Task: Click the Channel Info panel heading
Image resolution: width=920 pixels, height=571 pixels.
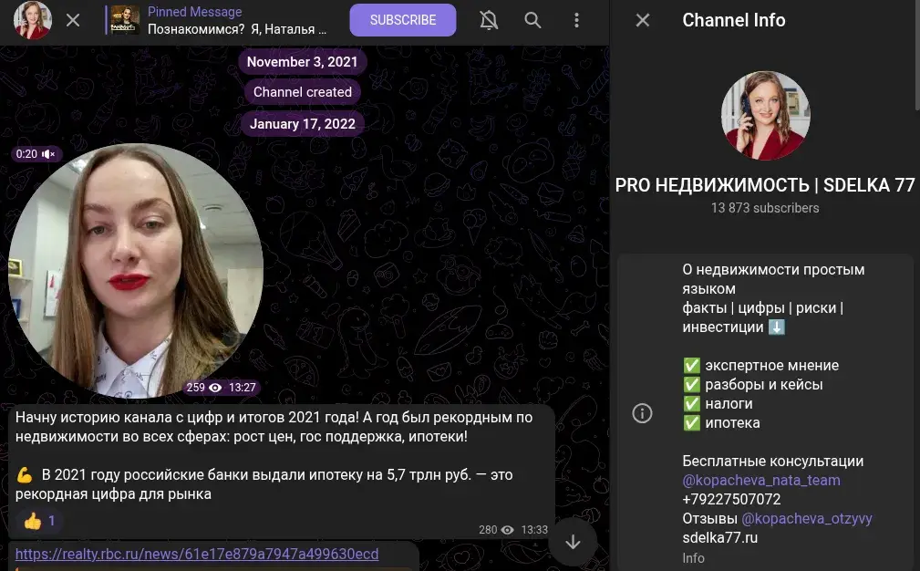Action: click(733, 21)
